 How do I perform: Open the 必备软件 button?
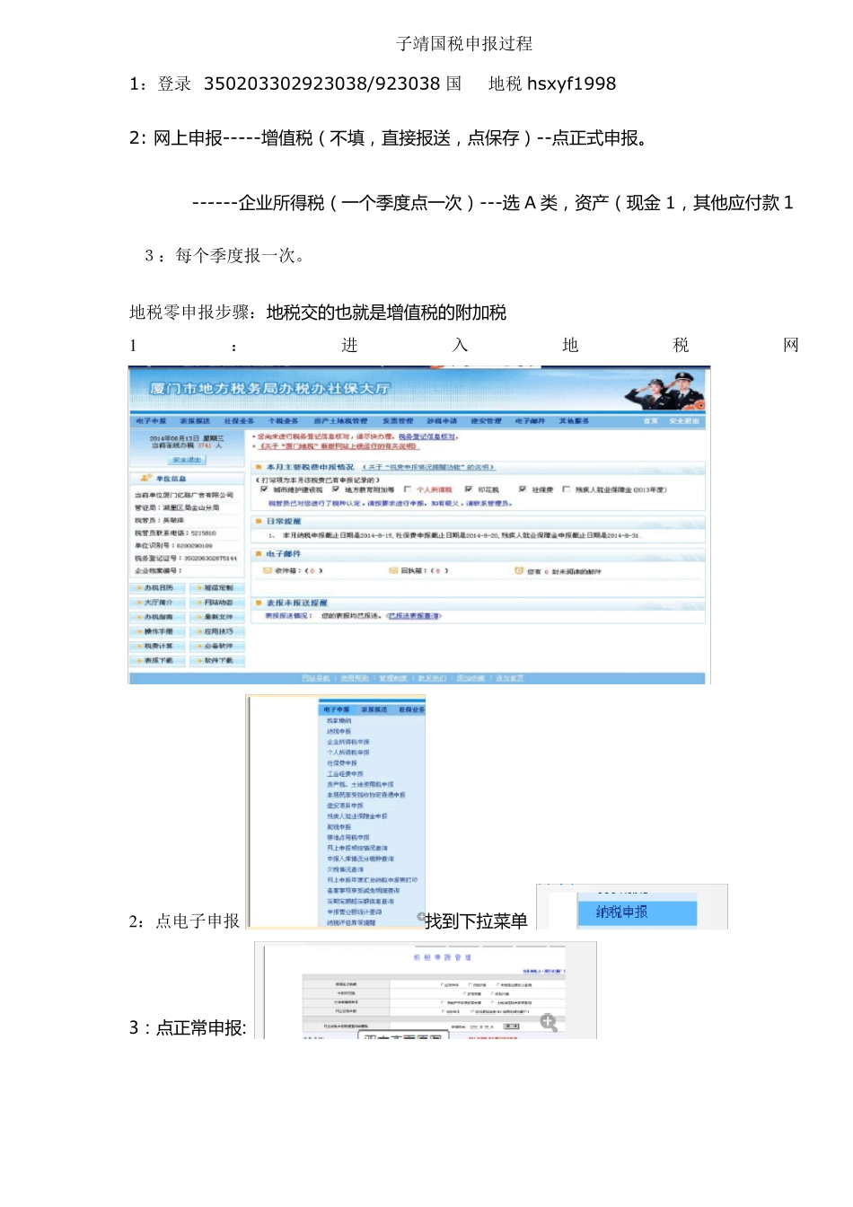tap(217, 646)
